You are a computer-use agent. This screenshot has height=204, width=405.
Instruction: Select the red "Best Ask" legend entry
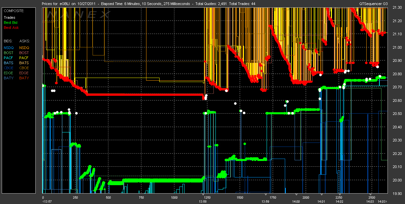pyautogui.click(x=11, y=28)
